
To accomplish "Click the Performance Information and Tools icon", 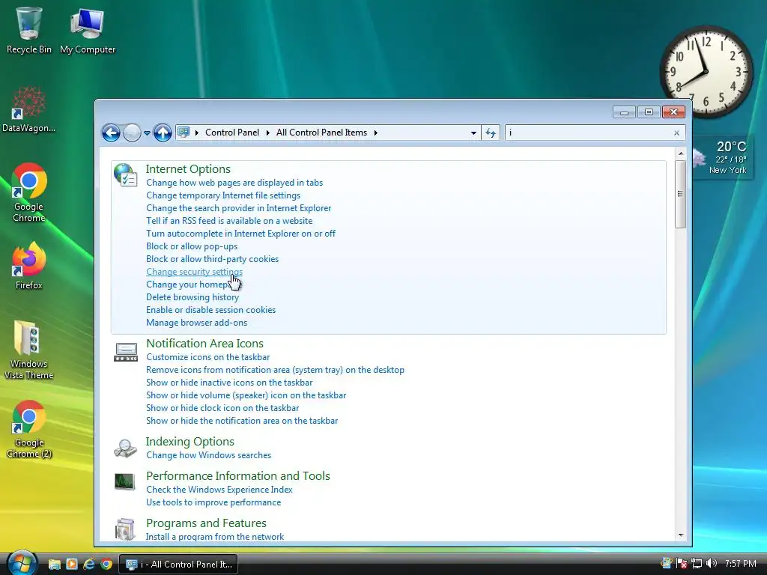I will (x=125, y=482).
